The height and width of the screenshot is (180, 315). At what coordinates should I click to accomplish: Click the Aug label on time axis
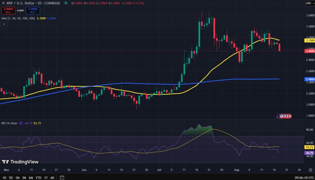(x=237, y=170)
